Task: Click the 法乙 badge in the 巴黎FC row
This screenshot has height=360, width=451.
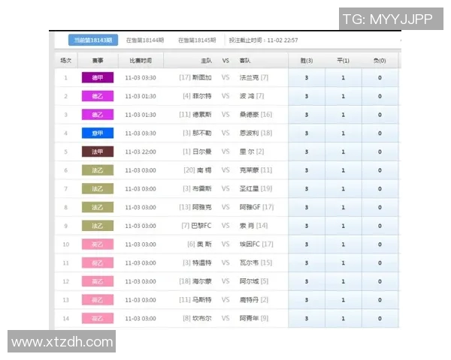Action: (98, 226)
